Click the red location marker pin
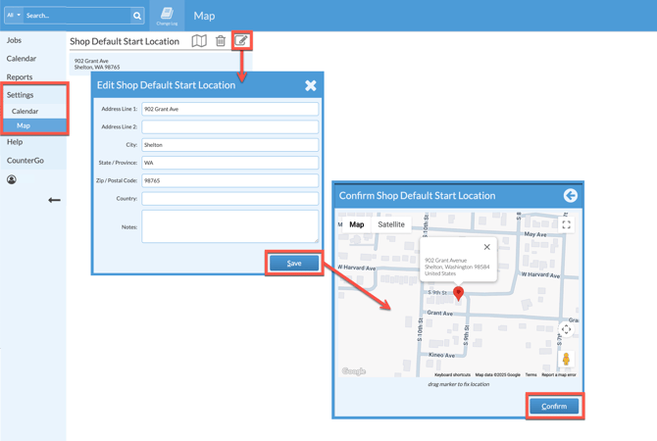The height and width of the screenshot is (441, 657). pos(458,294)
